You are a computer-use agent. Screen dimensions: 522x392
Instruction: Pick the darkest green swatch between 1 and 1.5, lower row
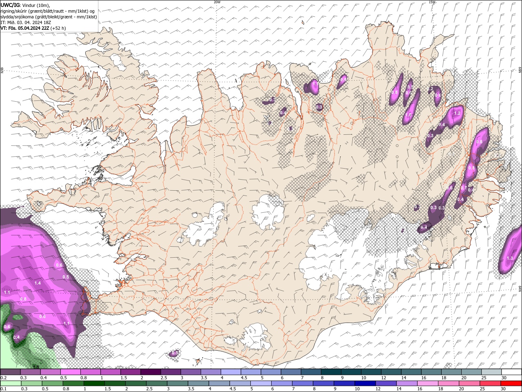pos(94,383)
